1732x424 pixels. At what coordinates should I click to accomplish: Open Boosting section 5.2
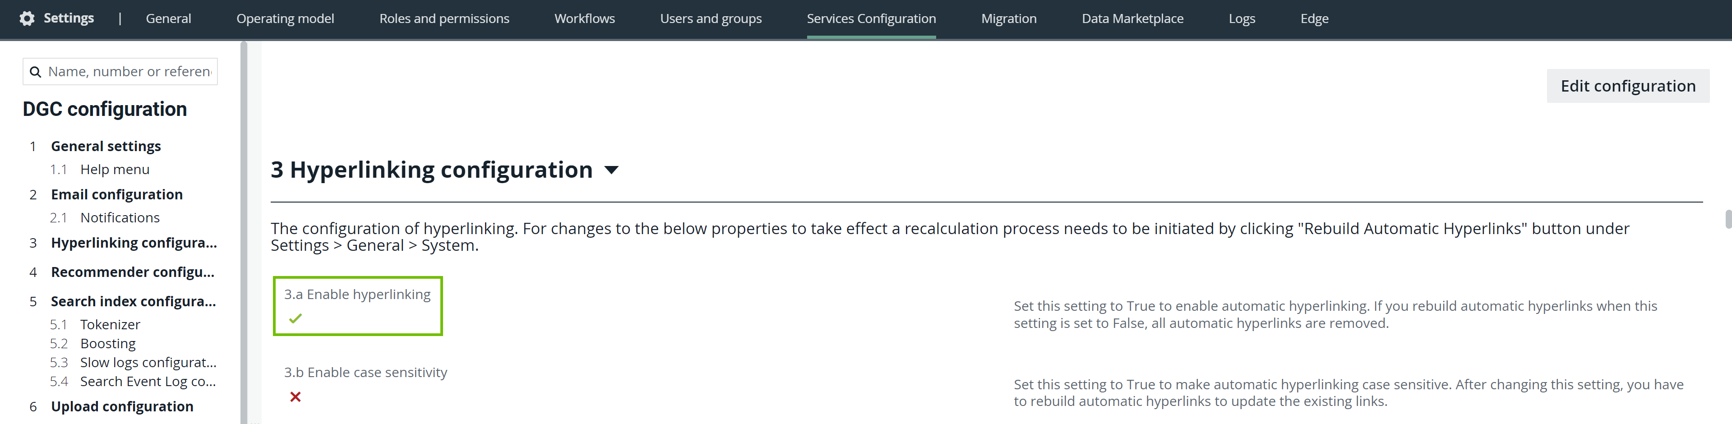coord(107,343)
